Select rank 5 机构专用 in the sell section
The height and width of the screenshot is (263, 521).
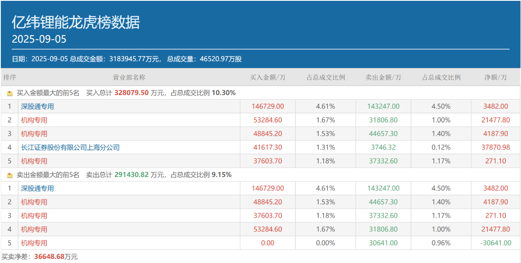[x=34, y=243]
